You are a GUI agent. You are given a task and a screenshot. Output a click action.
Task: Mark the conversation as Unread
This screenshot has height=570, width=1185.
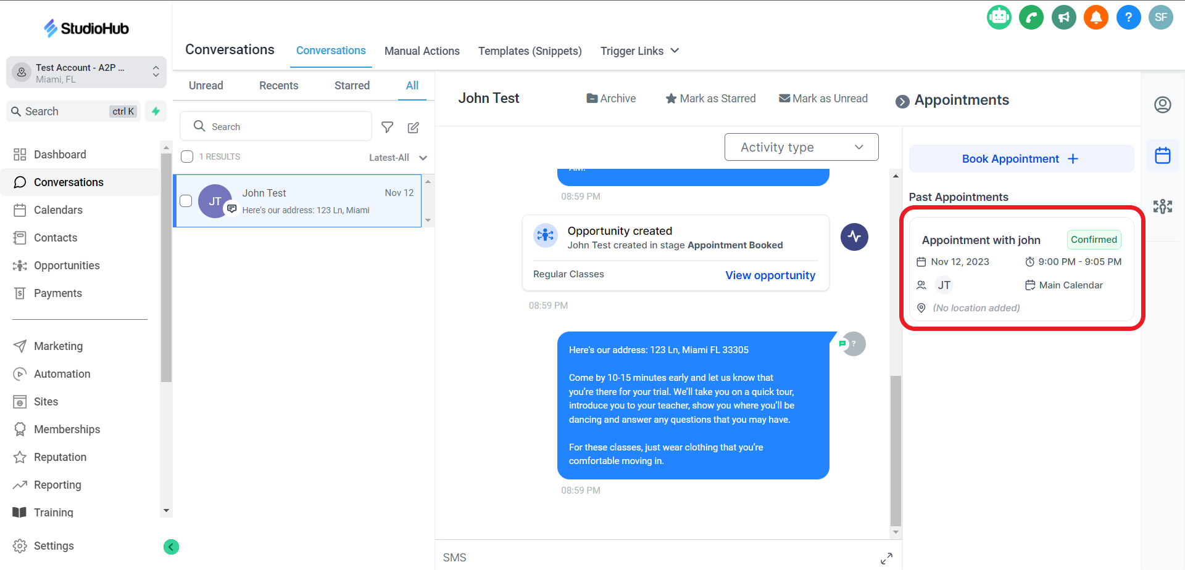(x=823, y=99)
